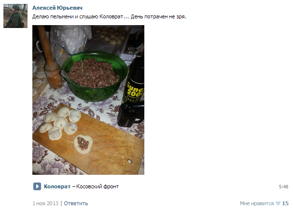Open Алексей Юрьевич's avatar photo
This screenshot has width=293, height=211.
click(x=15, y=16)
